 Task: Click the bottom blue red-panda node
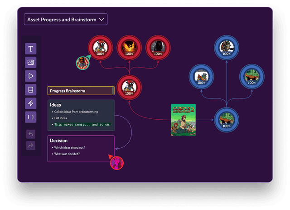click(225, 120)
